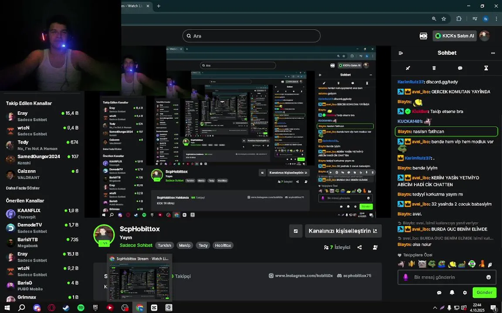
Task: Click the trash icon in chat toolbar
Action: 434,68
